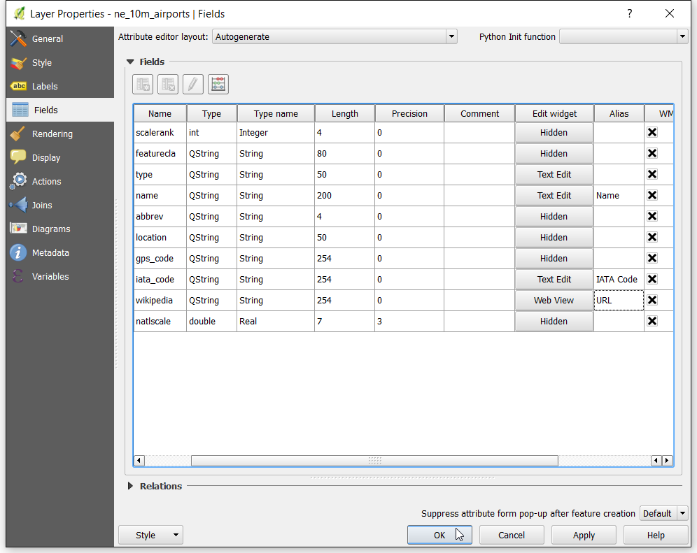Toggle WMS checkbox for wikipedia field

[x=652, y=300]
